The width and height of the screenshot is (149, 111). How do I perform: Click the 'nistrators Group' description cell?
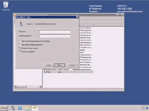click(85, 38)
